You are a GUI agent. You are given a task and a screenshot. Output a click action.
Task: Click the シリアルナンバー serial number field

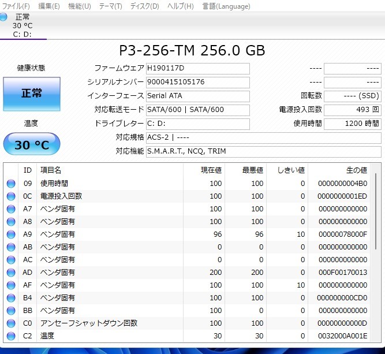(x=197, y=83)
